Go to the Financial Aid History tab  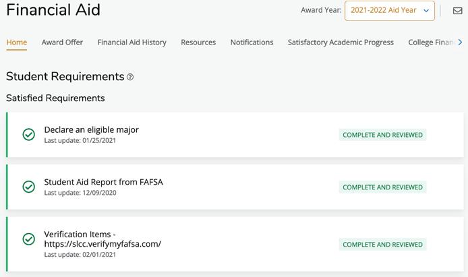131,42
